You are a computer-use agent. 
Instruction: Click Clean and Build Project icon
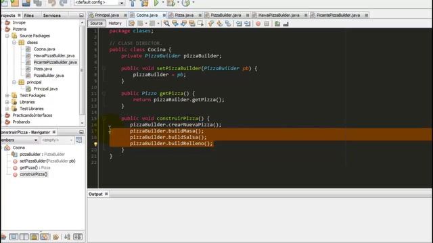pos(144,3)
